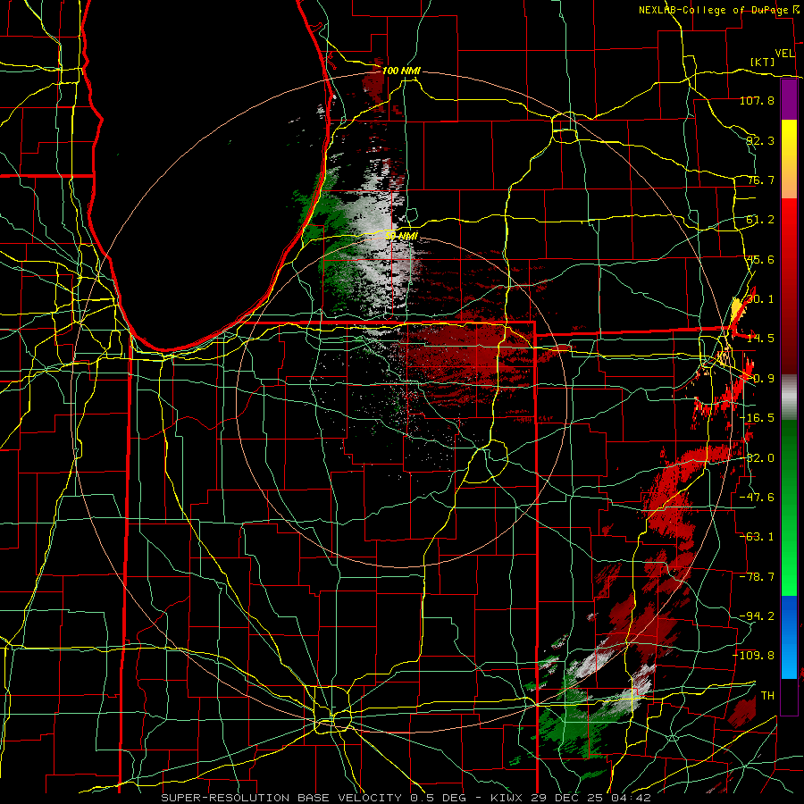Select the -47.6 legend value
The image size is (804, 804).
(757, 498)
